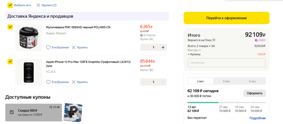This screenshot has width=283, height=124.
Task: Click the Plus cashback info icon
Action: point(214,40)
